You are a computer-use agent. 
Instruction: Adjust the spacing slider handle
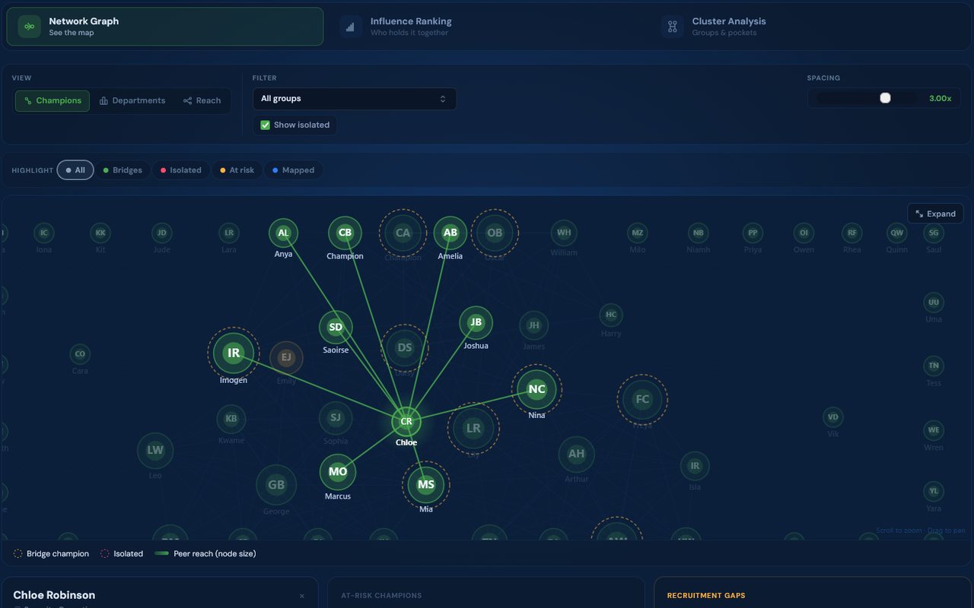pos(885,98)
